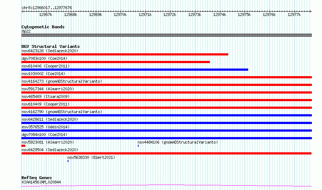Screen dimensions: 322x190
Task: Click the small blue nsv4484106 marker
Action: pos(138,146)
